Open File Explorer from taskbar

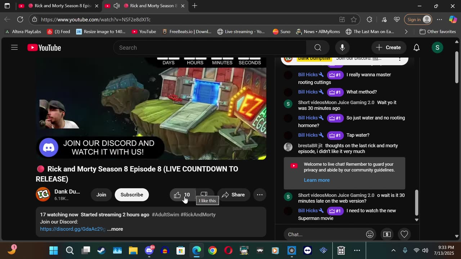[133, 250]
